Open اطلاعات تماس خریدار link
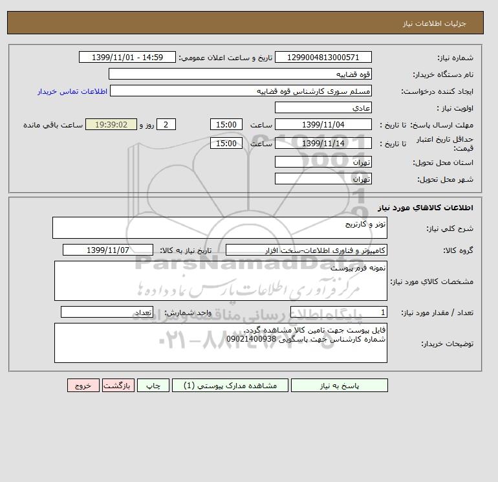The height and width of the screenshot is (482, 498). pyautogui.click(x=72, y=91)
